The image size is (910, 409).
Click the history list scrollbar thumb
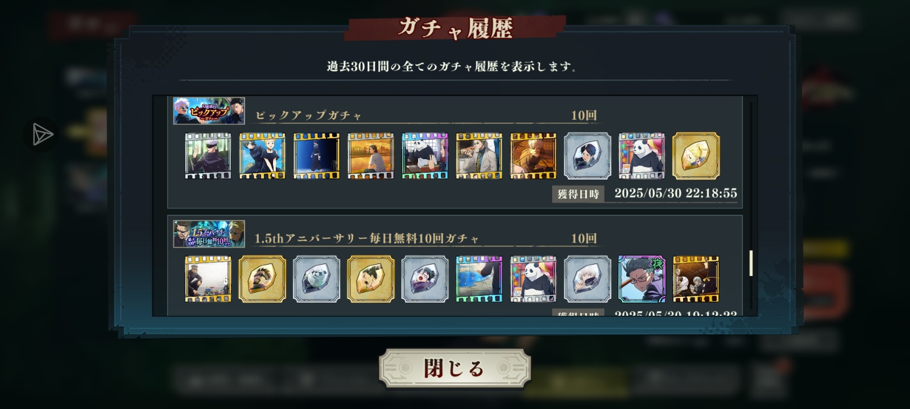pos(751,263)
